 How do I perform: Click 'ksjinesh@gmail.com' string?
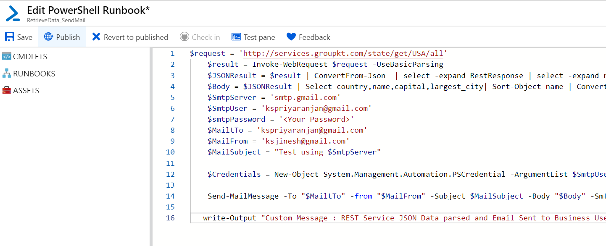(x=305, y=141)
